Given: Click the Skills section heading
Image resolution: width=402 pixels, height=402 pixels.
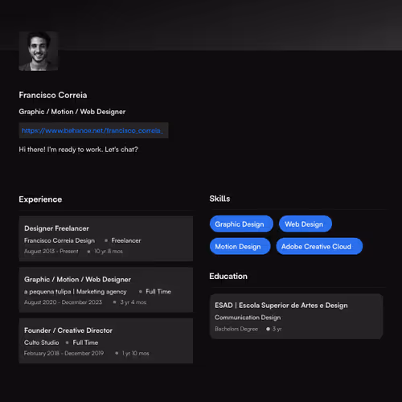Looking at the screenshot, I should 219,199.
